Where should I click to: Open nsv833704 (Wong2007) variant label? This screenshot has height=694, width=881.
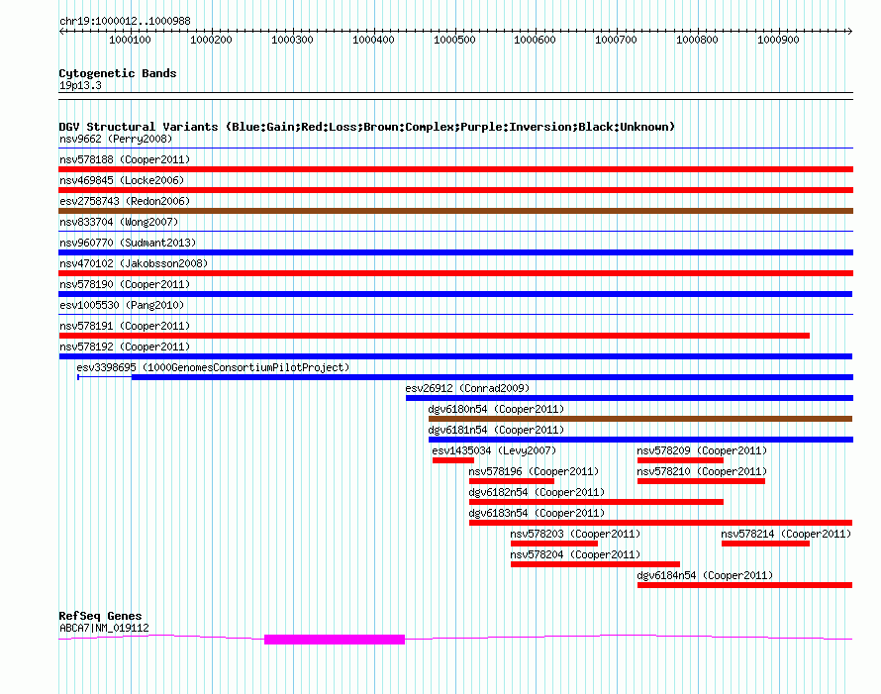tap(119, 222)
